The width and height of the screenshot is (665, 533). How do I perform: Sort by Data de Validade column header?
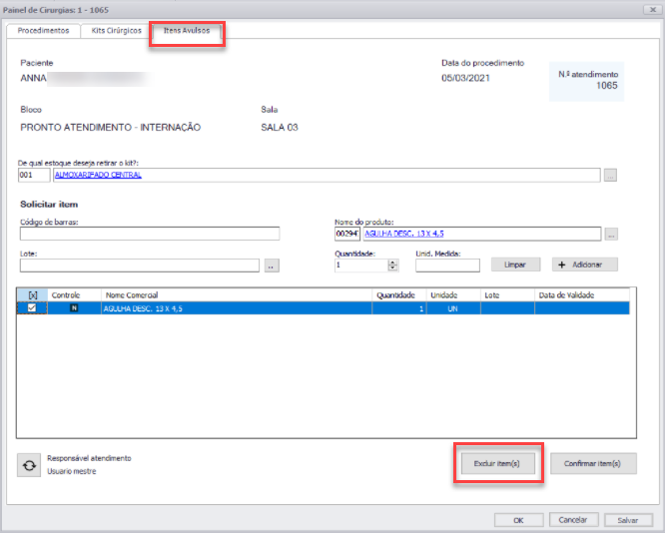tap(582, 295)
